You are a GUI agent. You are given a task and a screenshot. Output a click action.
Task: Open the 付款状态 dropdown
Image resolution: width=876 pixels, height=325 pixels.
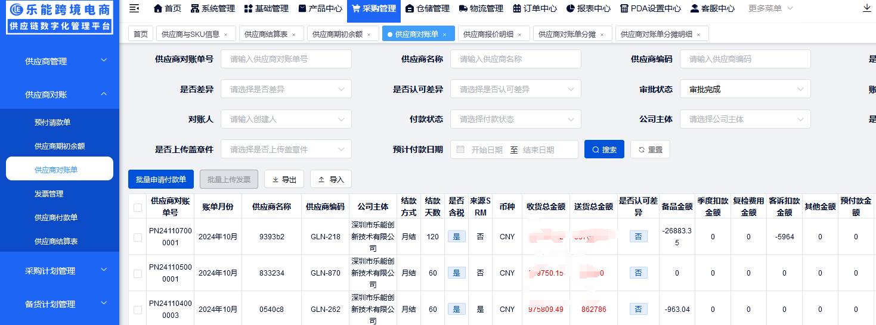(516, 119)
